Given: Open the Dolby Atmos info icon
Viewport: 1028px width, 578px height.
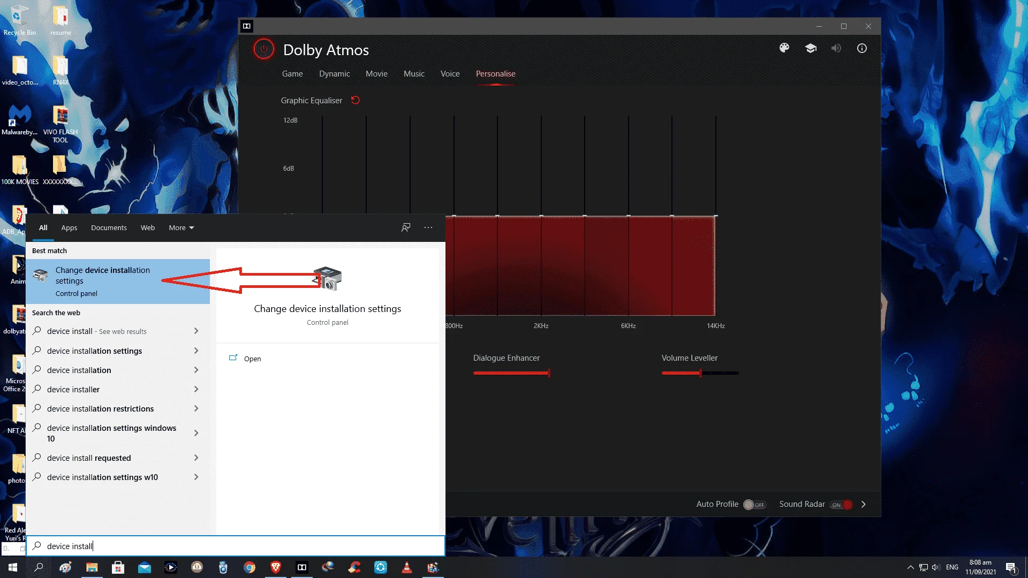Looking at the screenshot, I should click(862, 48).
